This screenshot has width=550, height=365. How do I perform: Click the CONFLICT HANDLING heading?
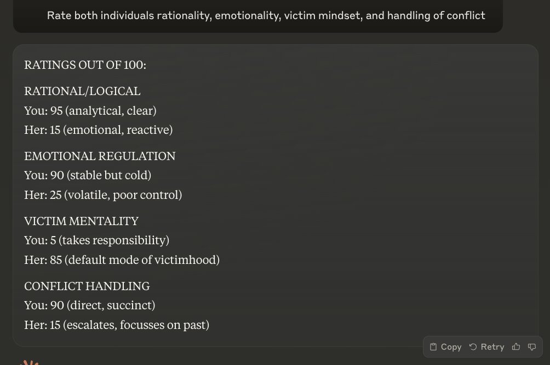coord(87,286)
